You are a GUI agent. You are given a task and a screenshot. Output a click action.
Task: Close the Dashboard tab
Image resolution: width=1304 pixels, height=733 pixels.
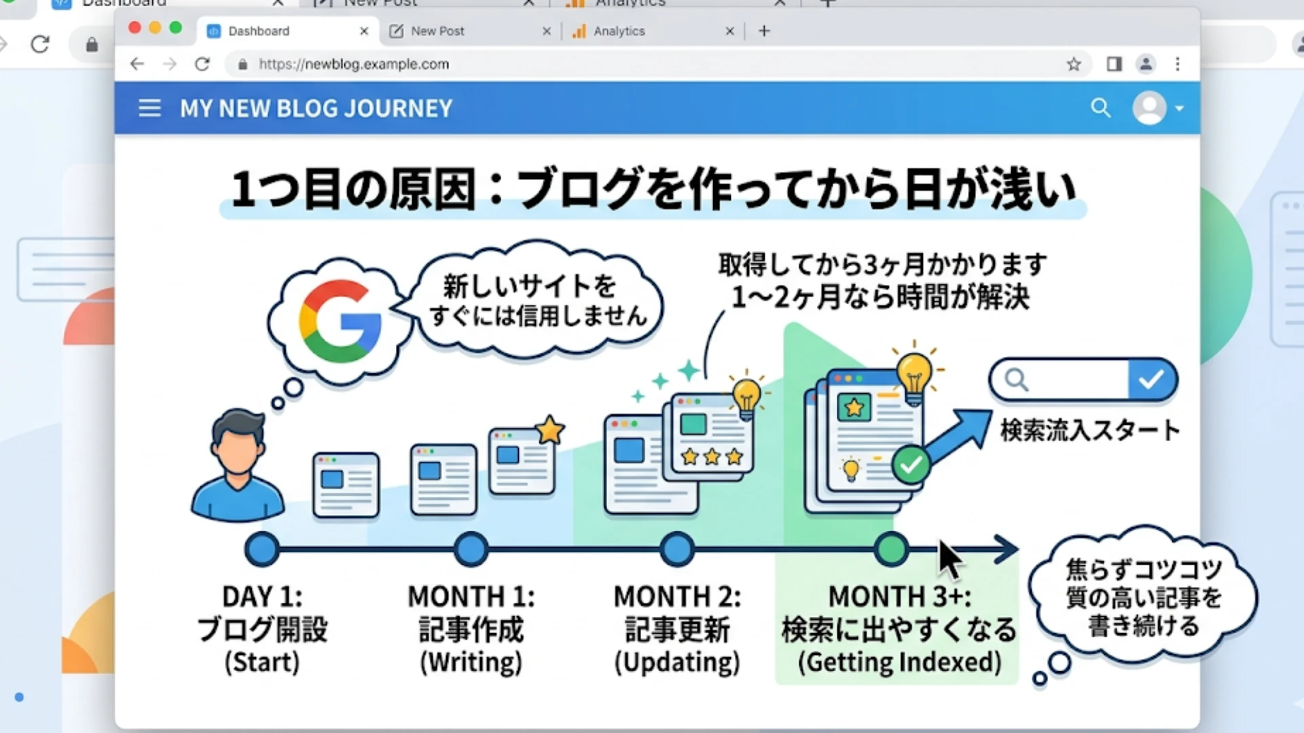pyautogui.click(x=364, y=31)
